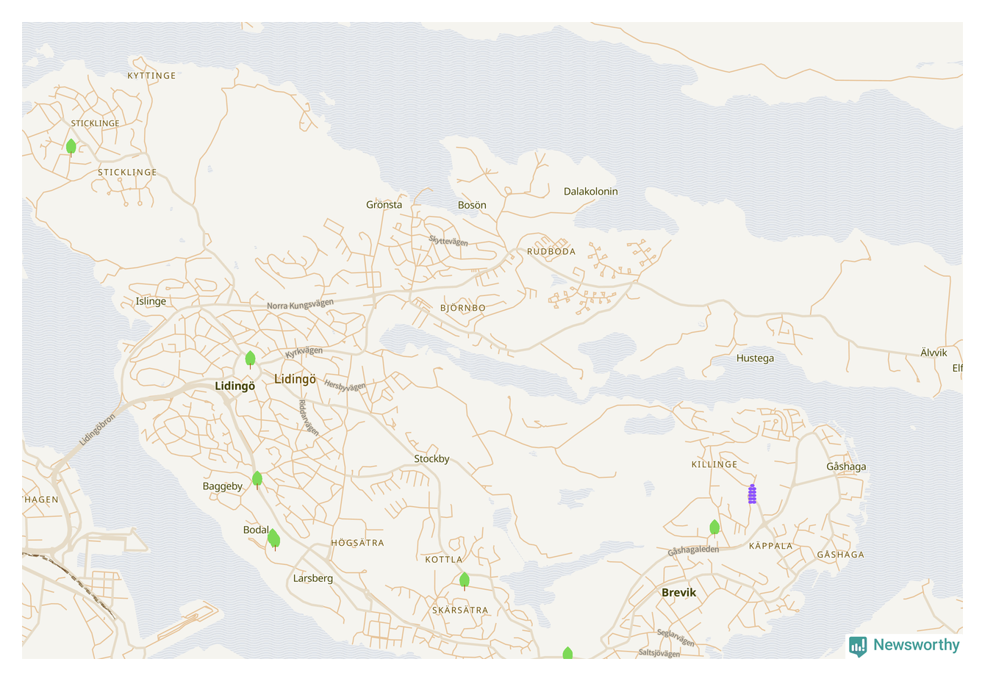The height and width of the screenshot is (681, 985).
Task: Click the Larsberg place label
Action: (x=313, y=579)
